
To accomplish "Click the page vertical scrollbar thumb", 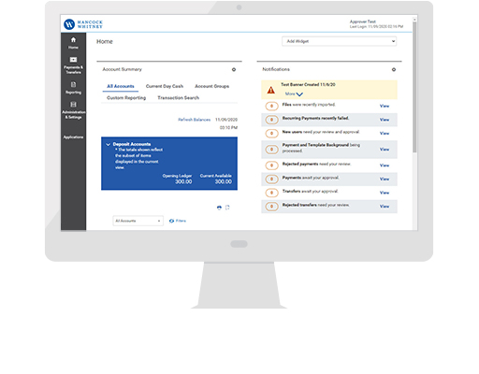I will [x=414, y=87].
